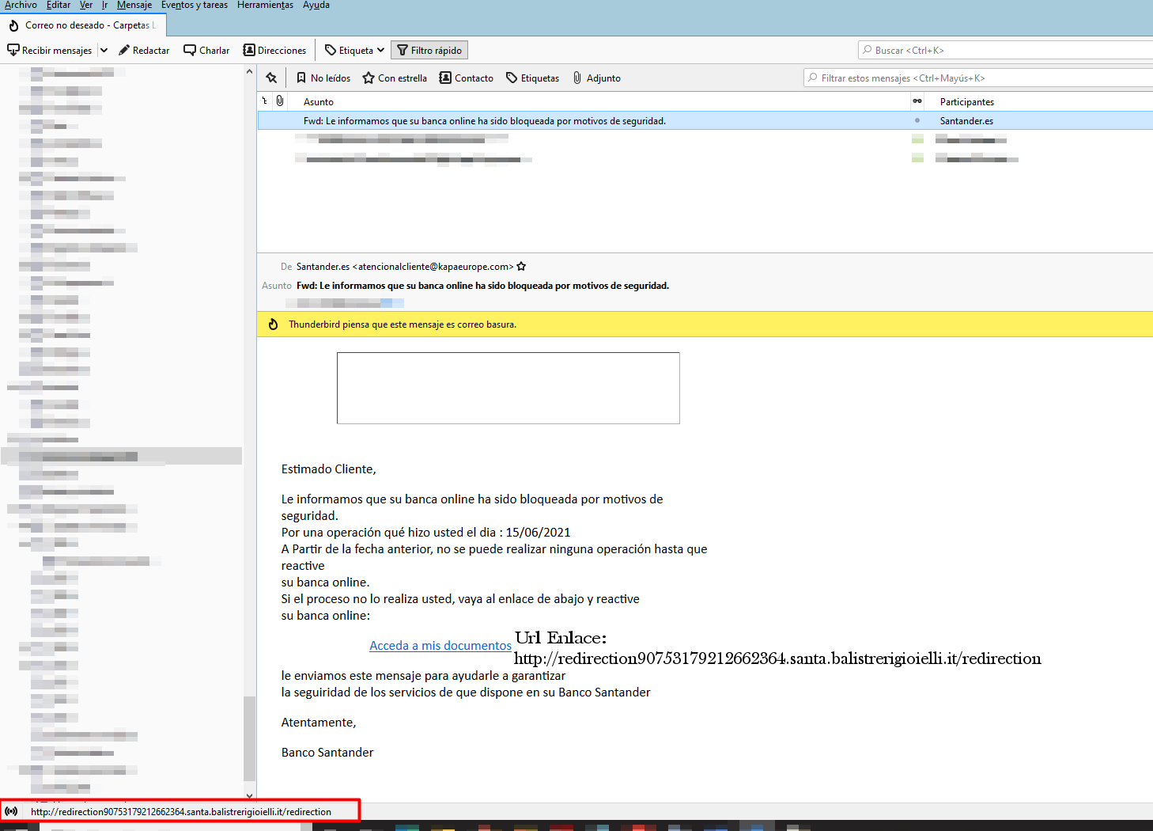Click the Acceda a mis documentos link
Screen dimensions: 1153x831
pos(440,645)
